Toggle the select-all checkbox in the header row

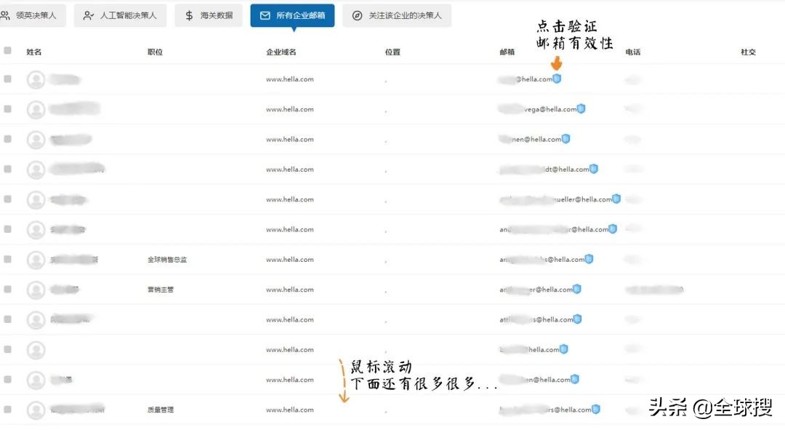pyautogui.click(x=9, y=52)
